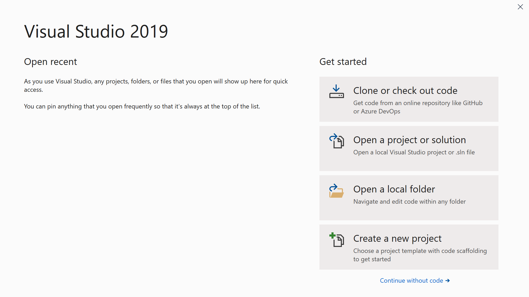
Task: Click the 'Open recent' heading
Action: point(50,62)
